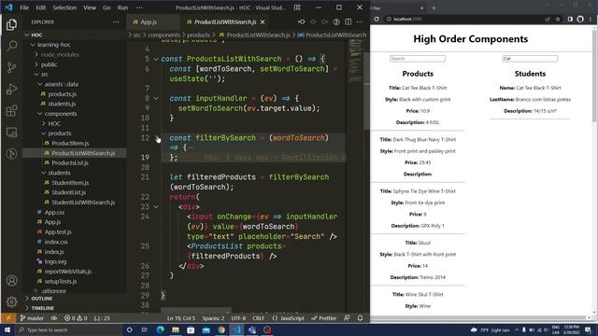The image size is (598, 336).
Task: Click the remote window indicator in status bar
Action: pyautogui.click(x=8, y=318)
